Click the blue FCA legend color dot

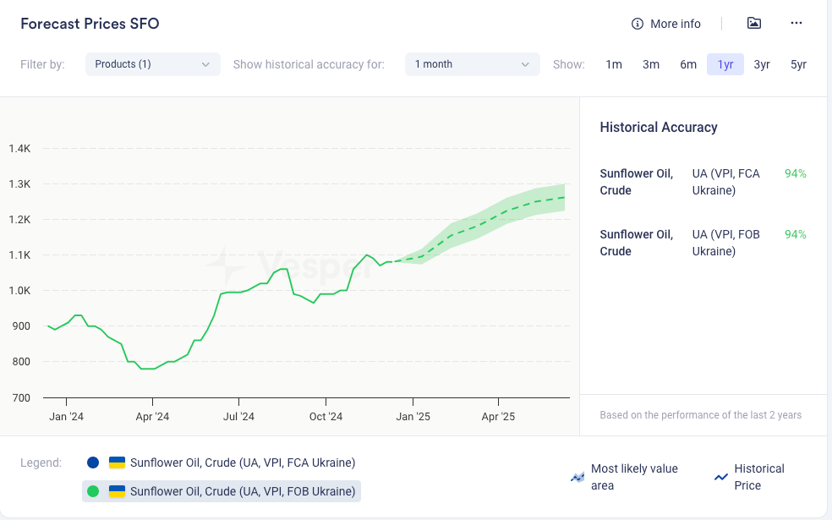[93, 463]
